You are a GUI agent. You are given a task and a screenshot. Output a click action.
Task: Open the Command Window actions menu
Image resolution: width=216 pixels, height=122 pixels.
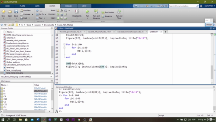[214, 87]
